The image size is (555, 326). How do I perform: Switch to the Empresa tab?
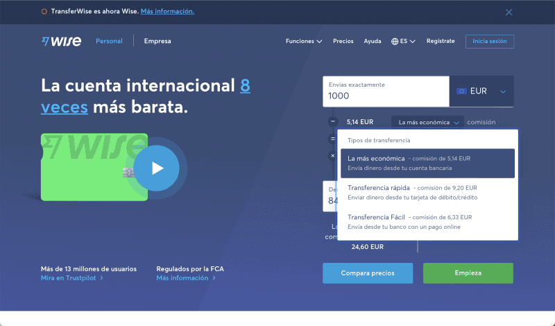pyautogui.click(x=157, y=41)
